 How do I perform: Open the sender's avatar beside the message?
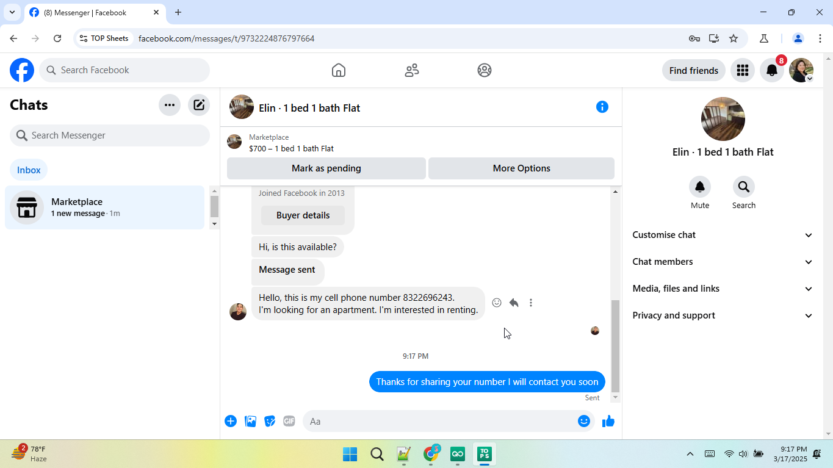pyautogui.click(x=238, y=312)
